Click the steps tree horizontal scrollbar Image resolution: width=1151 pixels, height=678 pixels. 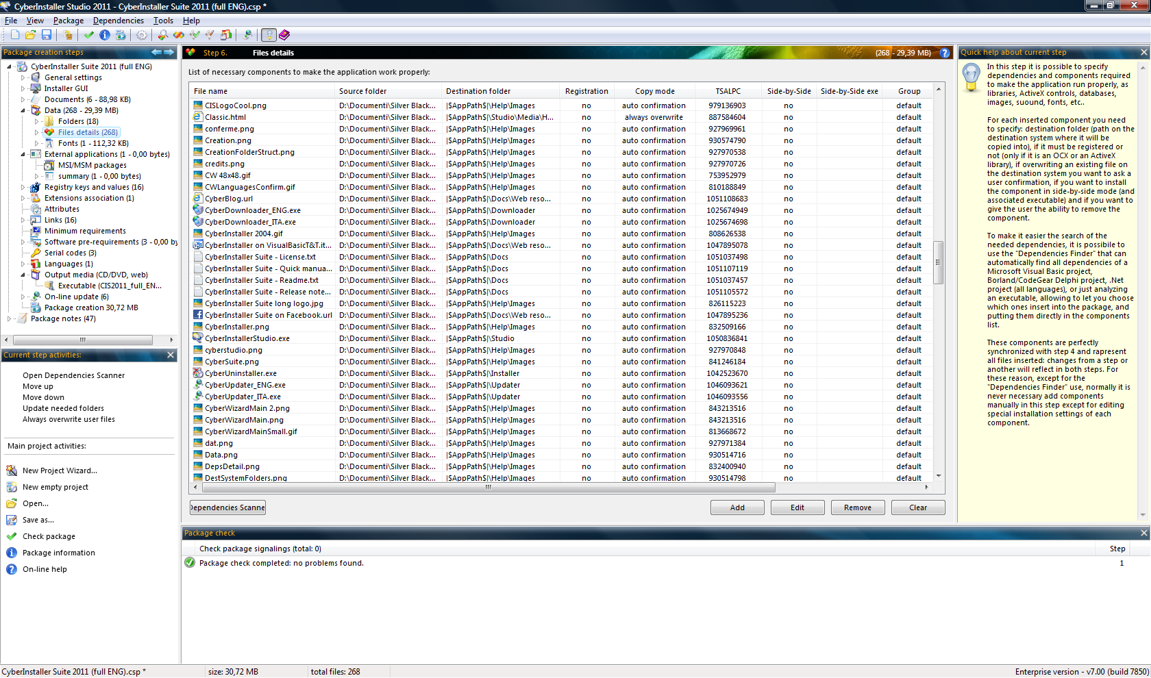pos(83,340)
